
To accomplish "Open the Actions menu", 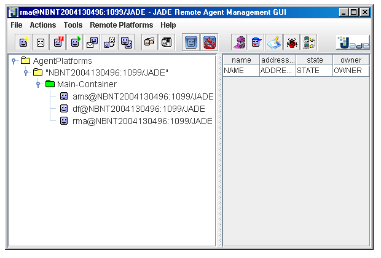I will (43, 25).
